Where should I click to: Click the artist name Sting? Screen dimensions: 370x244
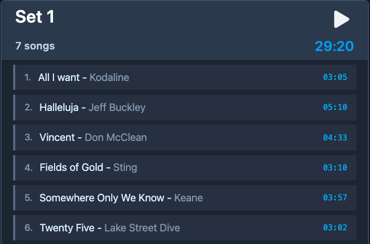125,168
